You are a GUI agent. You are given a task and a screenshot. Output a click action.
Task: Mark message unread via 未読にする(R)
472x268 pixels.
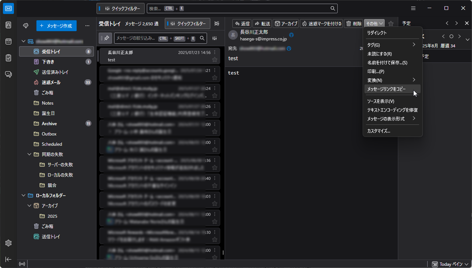[x=392, y=54]
